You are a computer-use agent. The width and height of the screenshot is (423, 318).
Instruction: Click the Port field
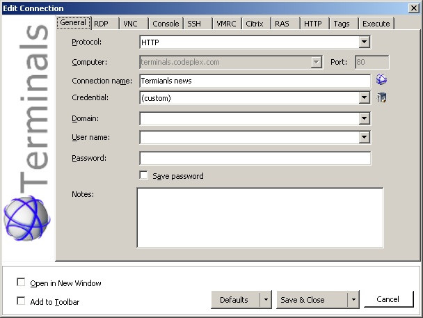372,63
